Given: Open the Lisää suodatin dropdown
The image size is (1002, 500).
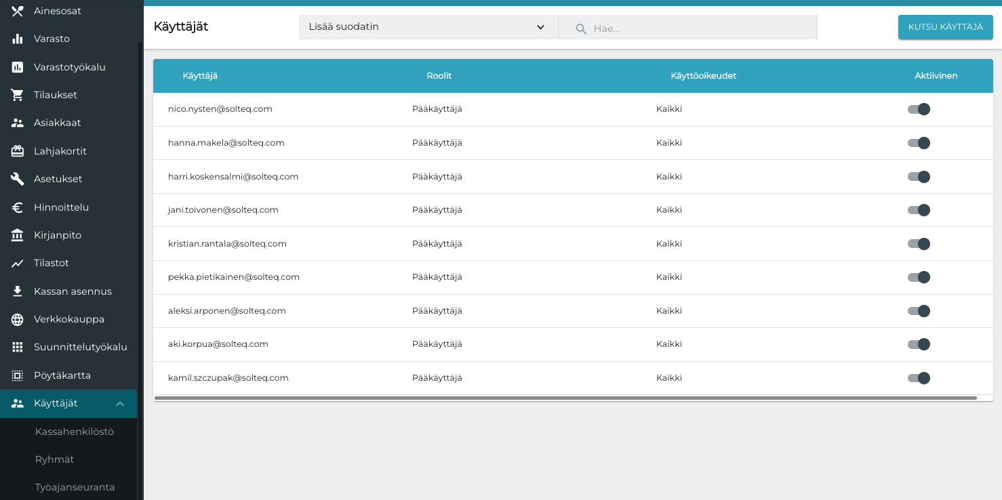Looking at the screenshot, I should tap(428, 27).
